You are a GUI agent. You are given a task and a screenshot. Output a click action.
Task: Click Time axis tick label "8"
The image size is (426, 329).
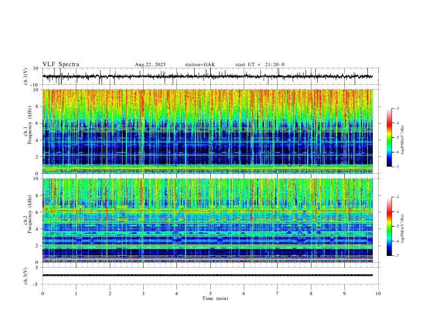[x=311, y=294]
